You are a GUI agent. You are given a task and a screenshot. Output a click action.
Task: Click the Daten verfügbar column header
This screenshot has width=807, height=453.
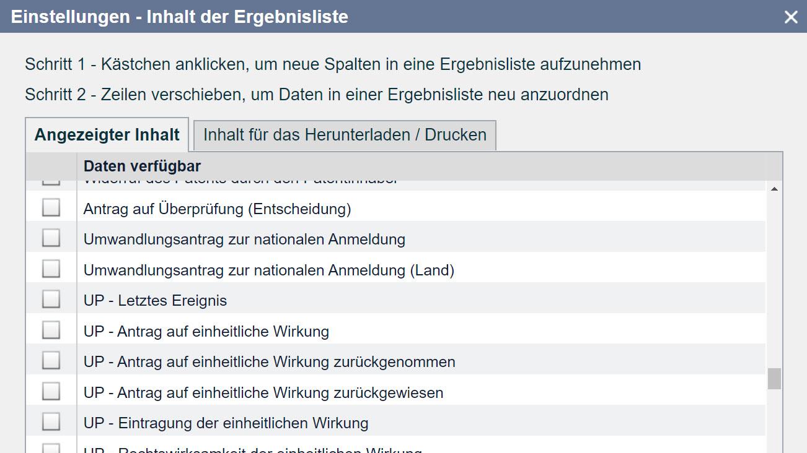tap(142, 166)
